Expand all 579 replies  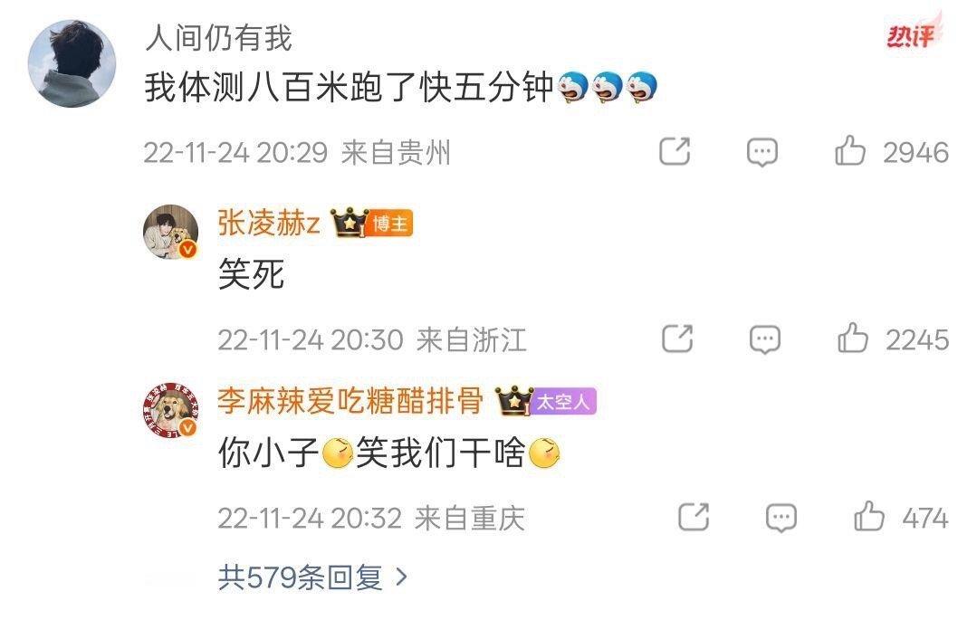tap(312, 577)
